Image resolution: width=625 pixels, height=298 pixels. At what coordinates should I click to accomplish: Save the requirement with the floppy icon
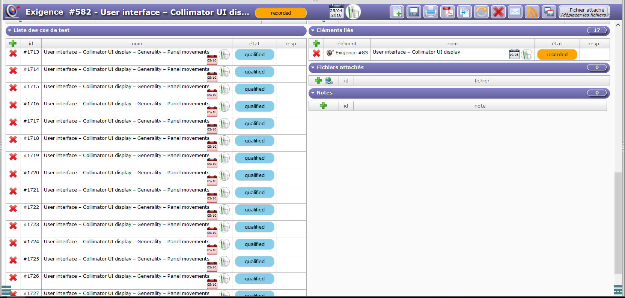pyautogui.click(x=414, y=12)
